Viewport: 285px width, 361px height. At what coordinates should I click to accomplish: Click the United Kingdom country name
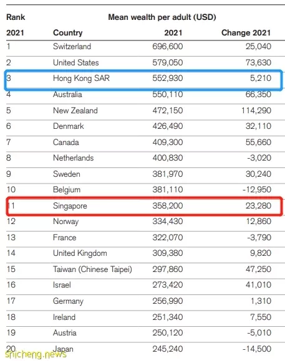[x=80, y=253]
